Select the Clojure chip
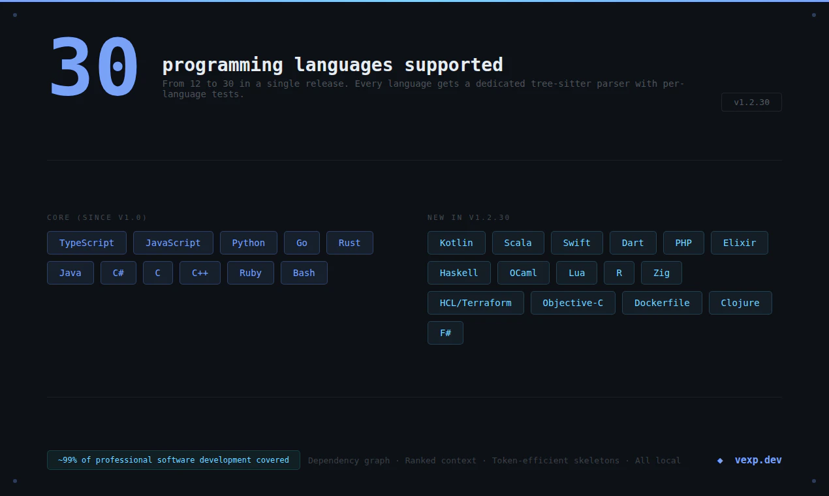The height and width of the screenshot is (496, 829). pos(740,303)
